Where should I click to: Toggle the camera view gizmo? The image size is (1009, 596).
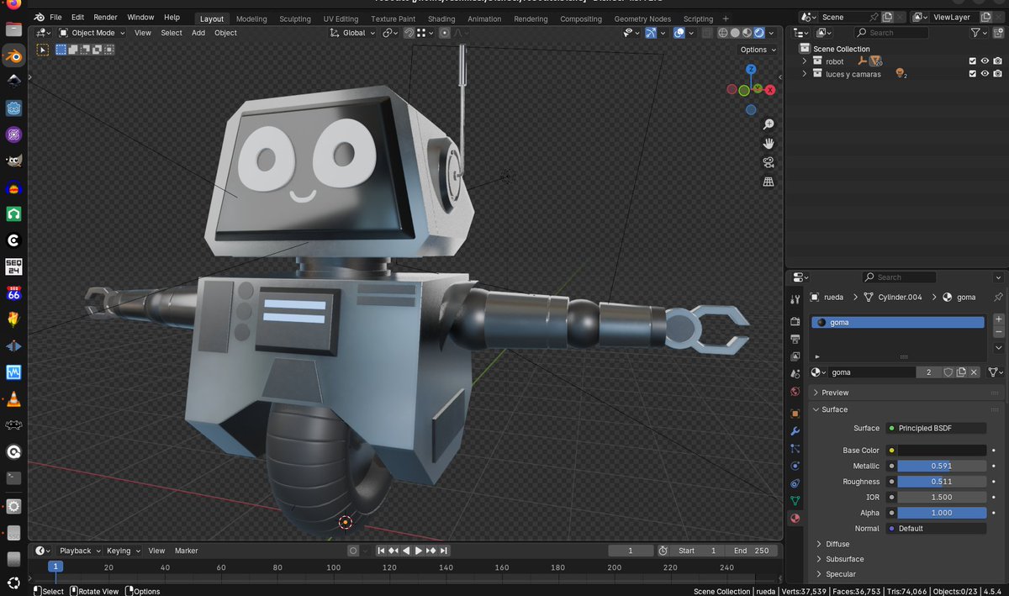pyautogui.click(x=768, y=162)
